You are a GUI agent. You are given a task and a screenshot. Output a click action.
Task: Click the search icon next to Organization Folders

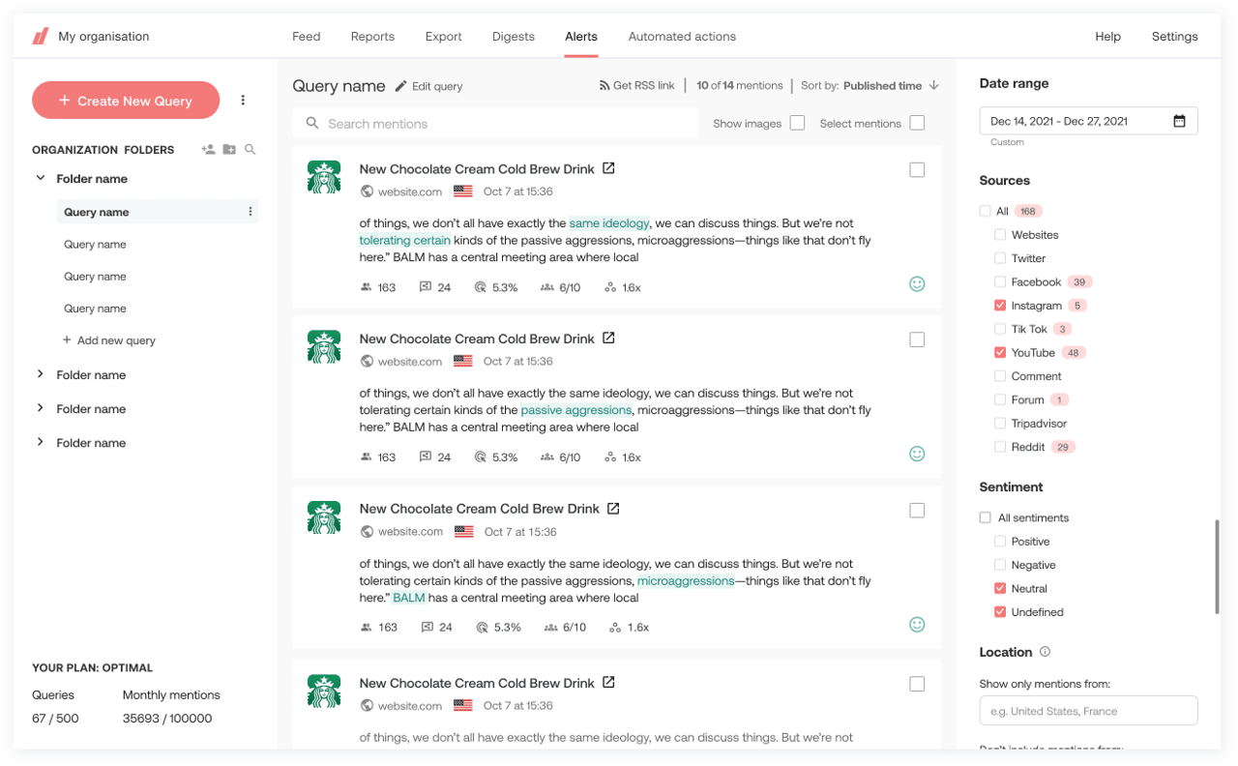click(251, 150)
